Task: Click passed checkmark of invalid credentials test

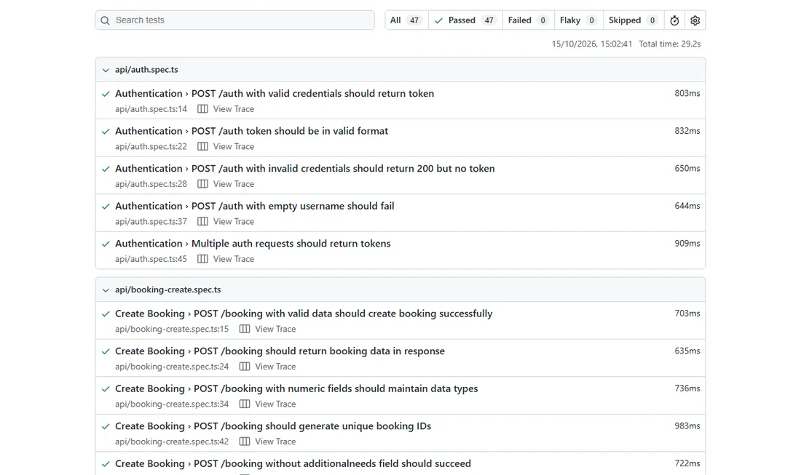Action: coord(106,169)
